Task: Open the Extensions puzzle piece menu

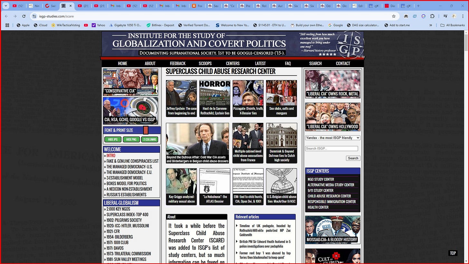Action: pos(432,16)
